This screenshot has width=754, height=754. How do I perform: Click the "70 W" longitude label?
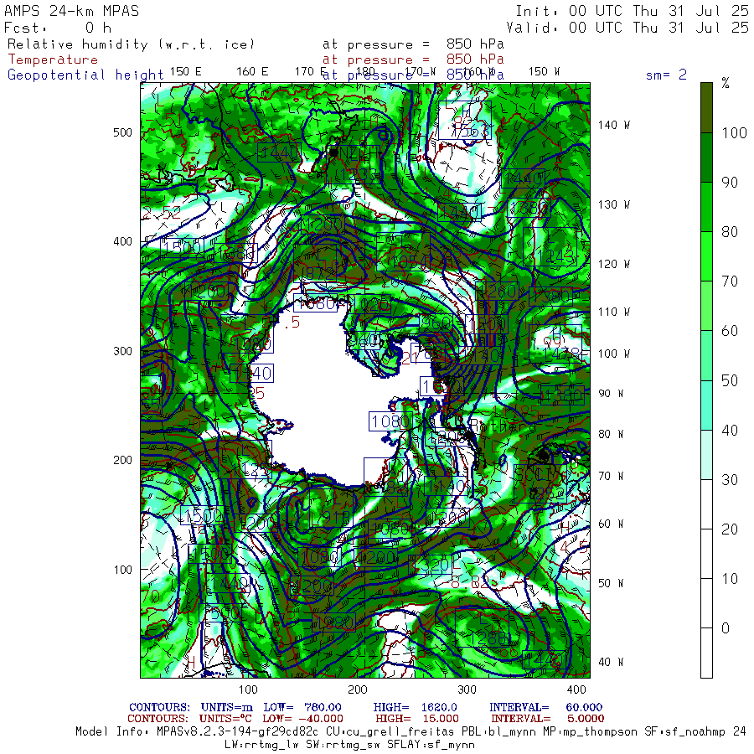click(611, 476)
